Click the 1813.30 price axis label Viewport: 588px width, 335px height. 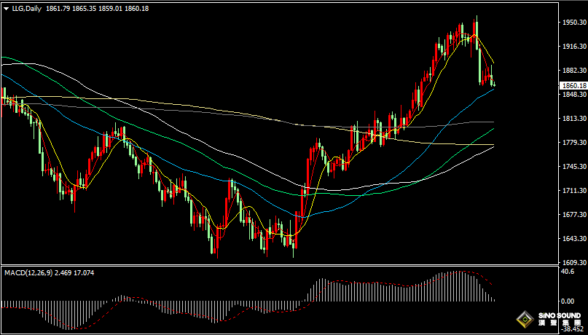574,119
